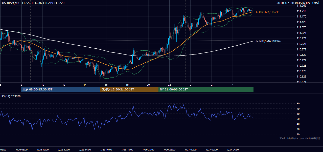Click RSI scale value 50

298,119
